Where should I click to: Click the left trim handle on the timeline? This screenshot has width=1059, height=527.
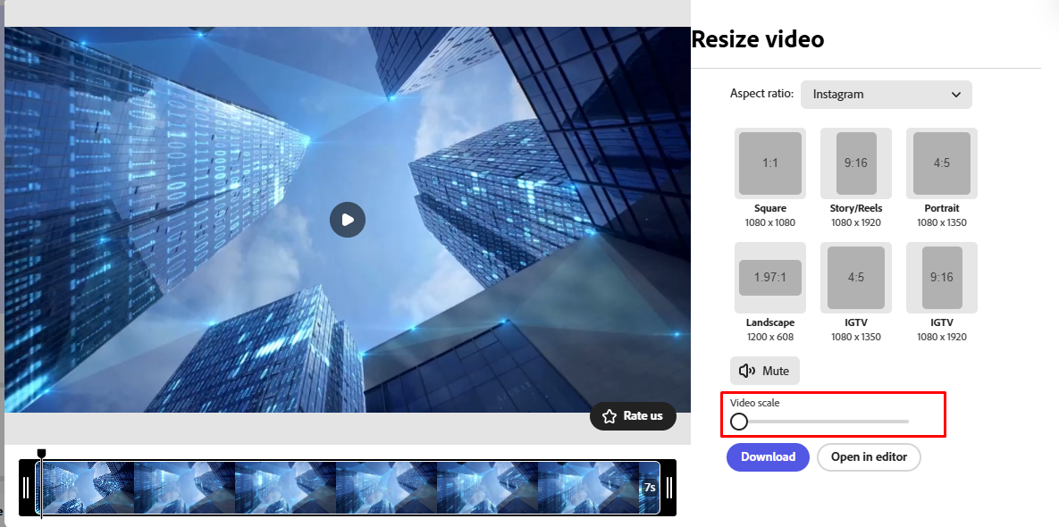pos(27,487)
